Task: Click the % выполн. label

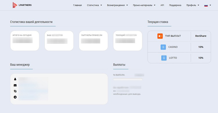Action: 119,75
